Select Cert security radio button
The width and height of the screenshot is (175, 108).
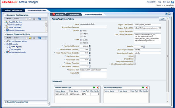tap(81, 36)
